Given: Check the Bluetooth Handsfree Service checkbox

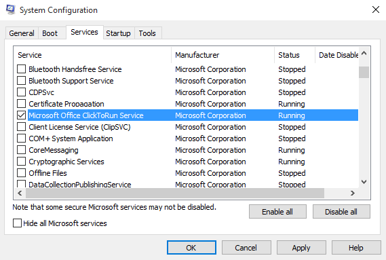Looking at the screenshot, I should 22,69.
